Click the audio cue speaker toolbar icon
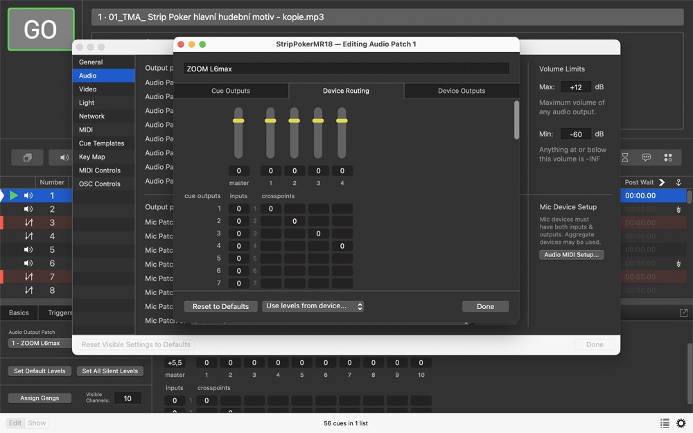 pyautogui.click(x=64, y=158)
